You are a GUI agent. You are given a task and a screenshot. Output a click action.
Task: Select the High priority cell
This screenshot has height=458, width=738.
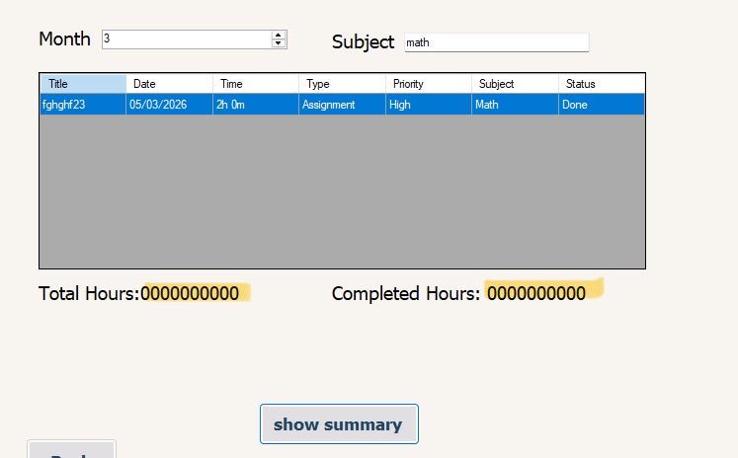[429, 105]
